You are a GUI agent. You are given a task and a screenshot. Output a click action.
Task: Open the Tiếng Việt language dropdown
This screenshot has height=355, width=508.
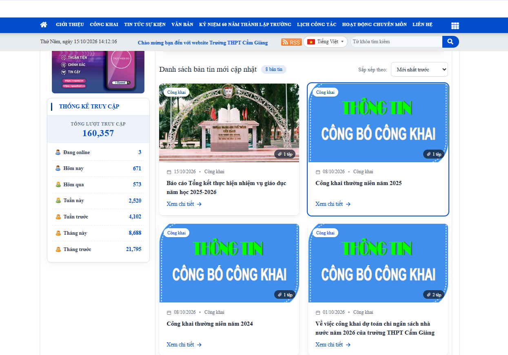[325, 42]
